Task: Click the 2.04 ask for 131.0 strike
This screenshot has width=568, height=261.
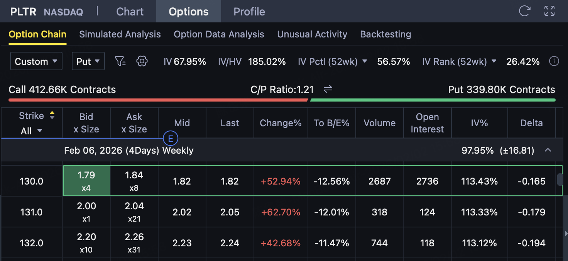Action: (134, 212)
